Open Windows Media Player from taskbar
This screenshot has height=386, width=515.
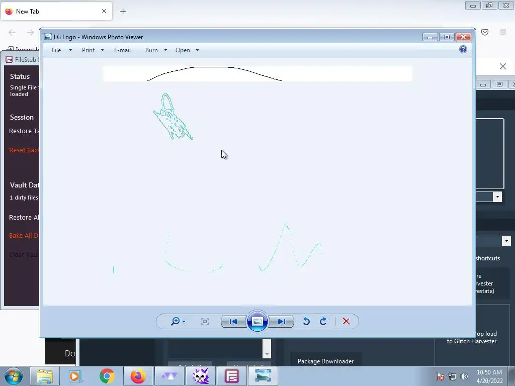74,376
